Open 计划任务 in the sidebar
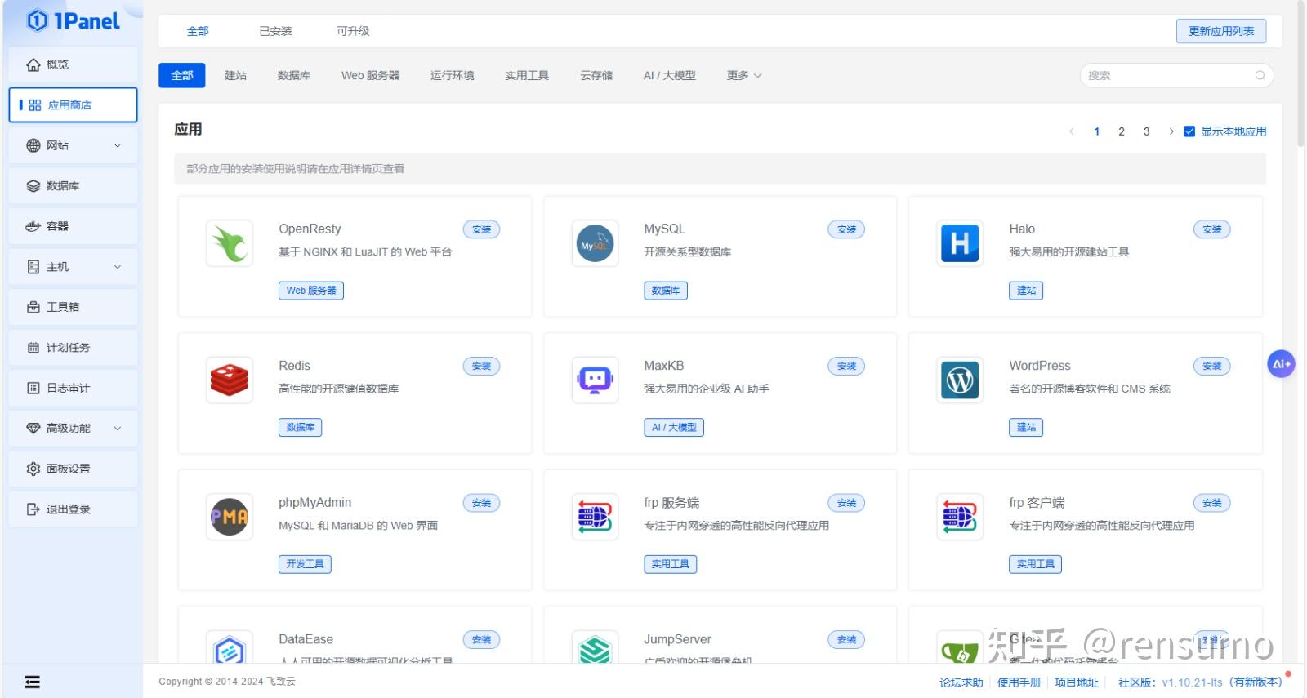This screenshot has height=698, width=1307. [x=73, y=348]
